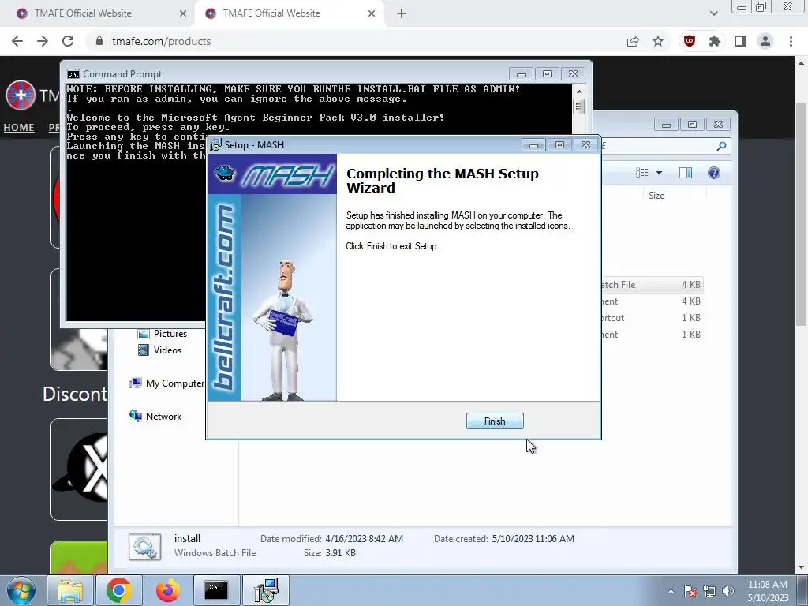Switch to first TMAFE Official Website tab

pyautogui.click(x=97, y=13)
